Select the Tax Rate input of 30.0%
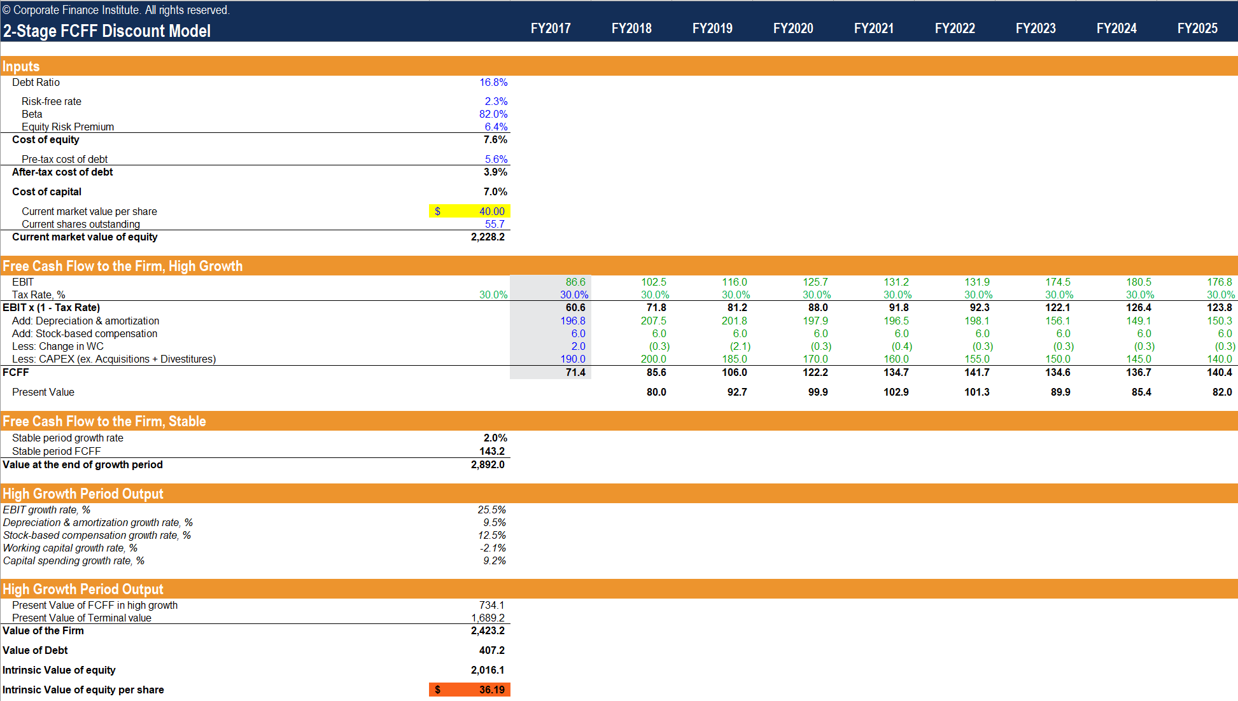1238x701 pixels. click(x=493, y=295)
